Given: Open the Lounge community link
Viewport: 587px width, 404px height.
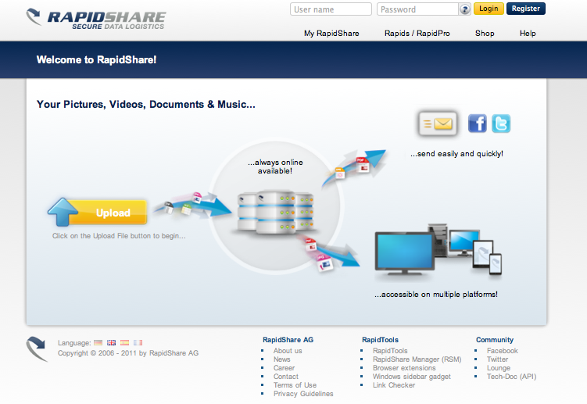Looking at the screenshot, I should pos(499,368).
